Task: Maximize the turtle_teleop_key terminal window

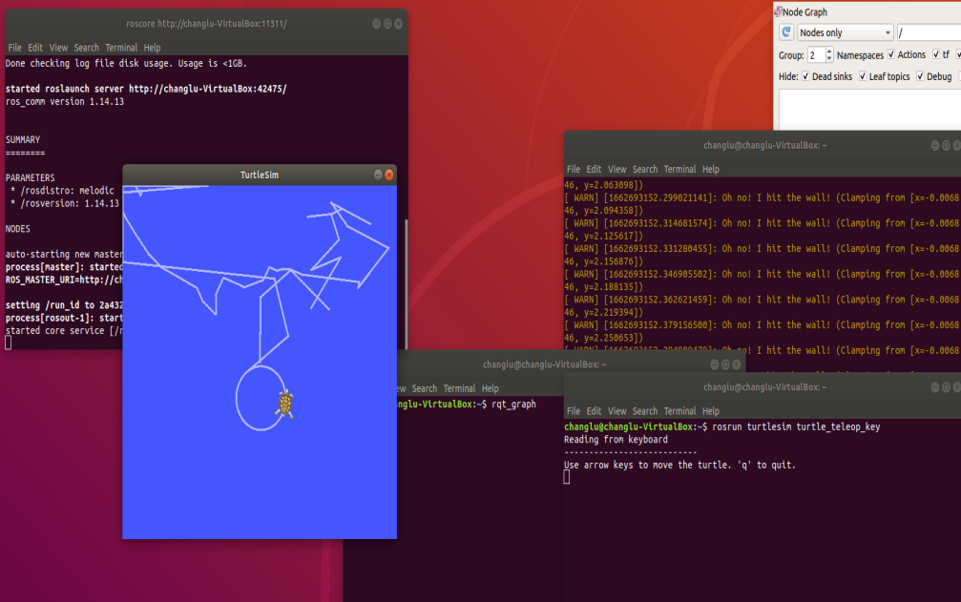Action: (947, 387)
